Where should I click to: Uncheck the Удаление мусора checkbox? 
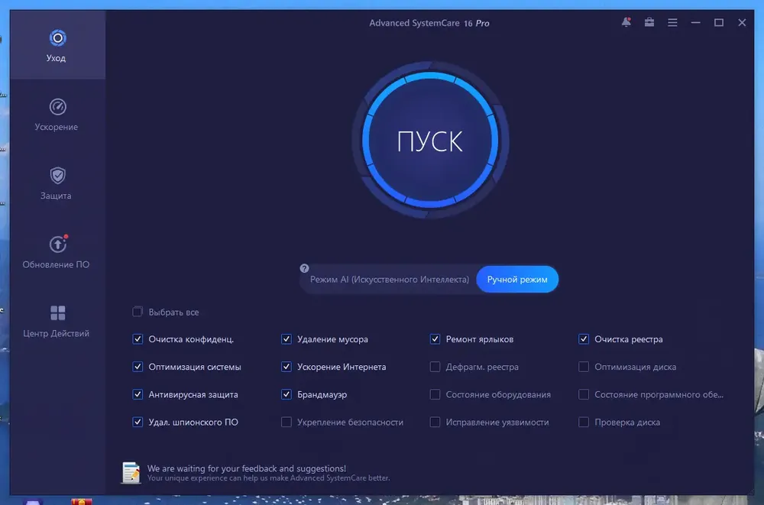pos(286,338)
